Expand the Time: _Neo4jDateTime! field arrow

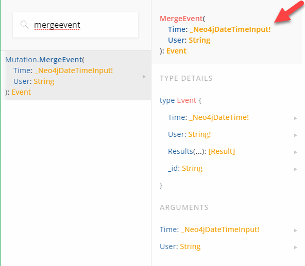pyautogui.click(x=296, y=118)
